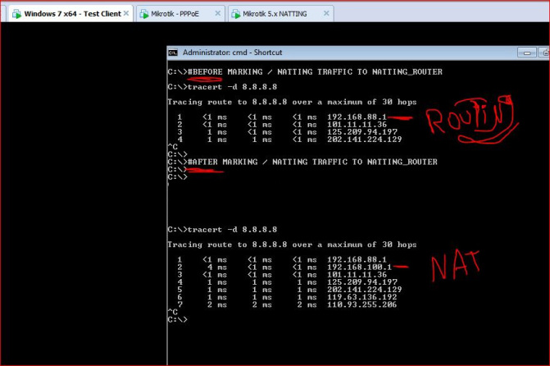550x366 pixels.
Task: Click the 110.93.255.206 final hop address
Action: pyautogui.click(x=361, y=304)
